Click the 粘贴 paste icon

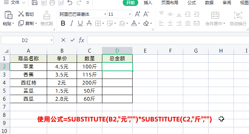point(8,15)
